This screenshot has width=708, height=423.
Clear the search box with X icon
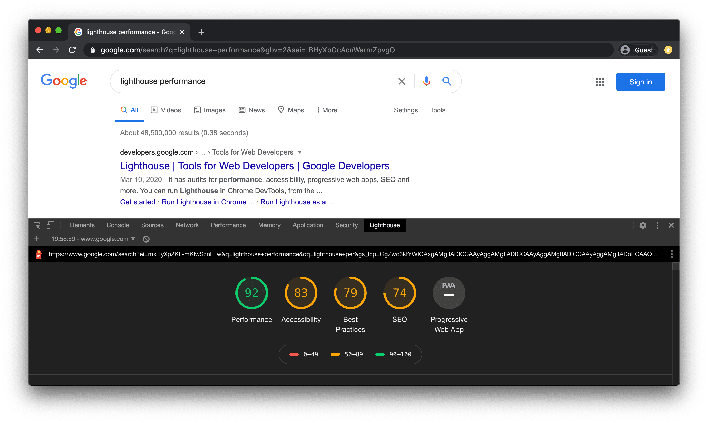[x=402, y=82]
